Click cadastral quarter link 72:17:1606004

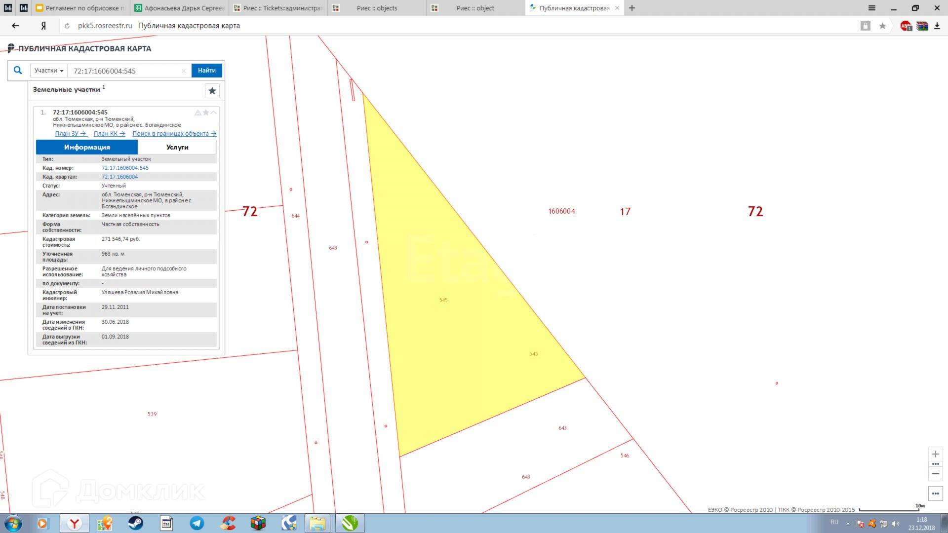(x=119, y=177)
